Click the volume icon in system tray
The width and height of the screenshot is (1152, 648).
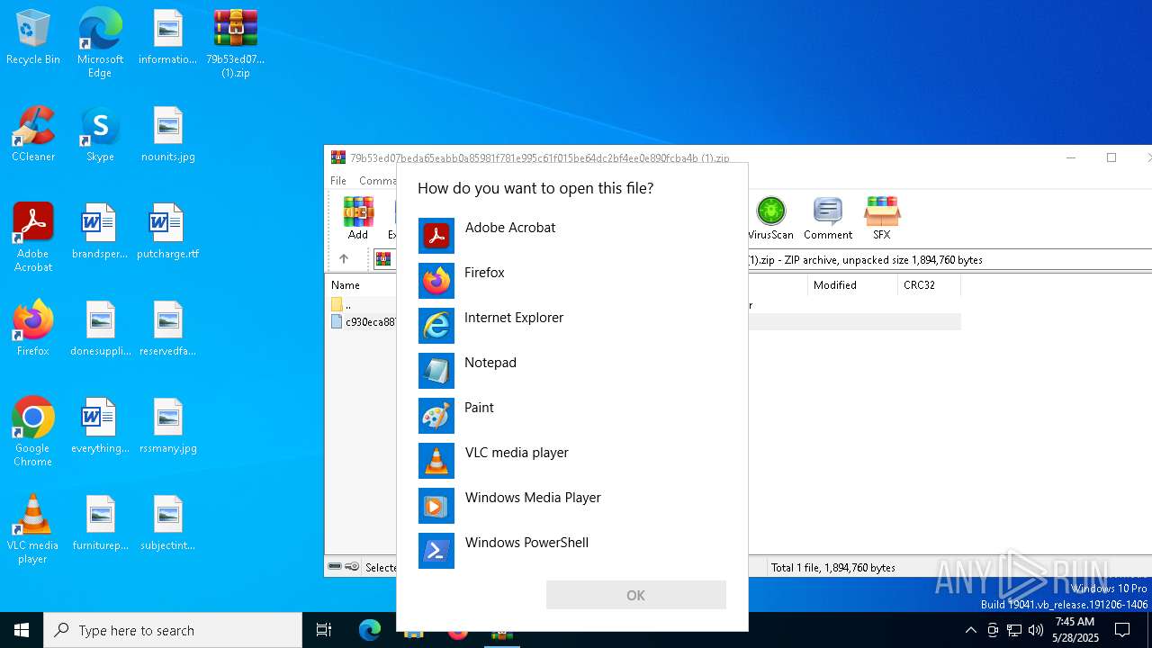tap(1036, 630)
